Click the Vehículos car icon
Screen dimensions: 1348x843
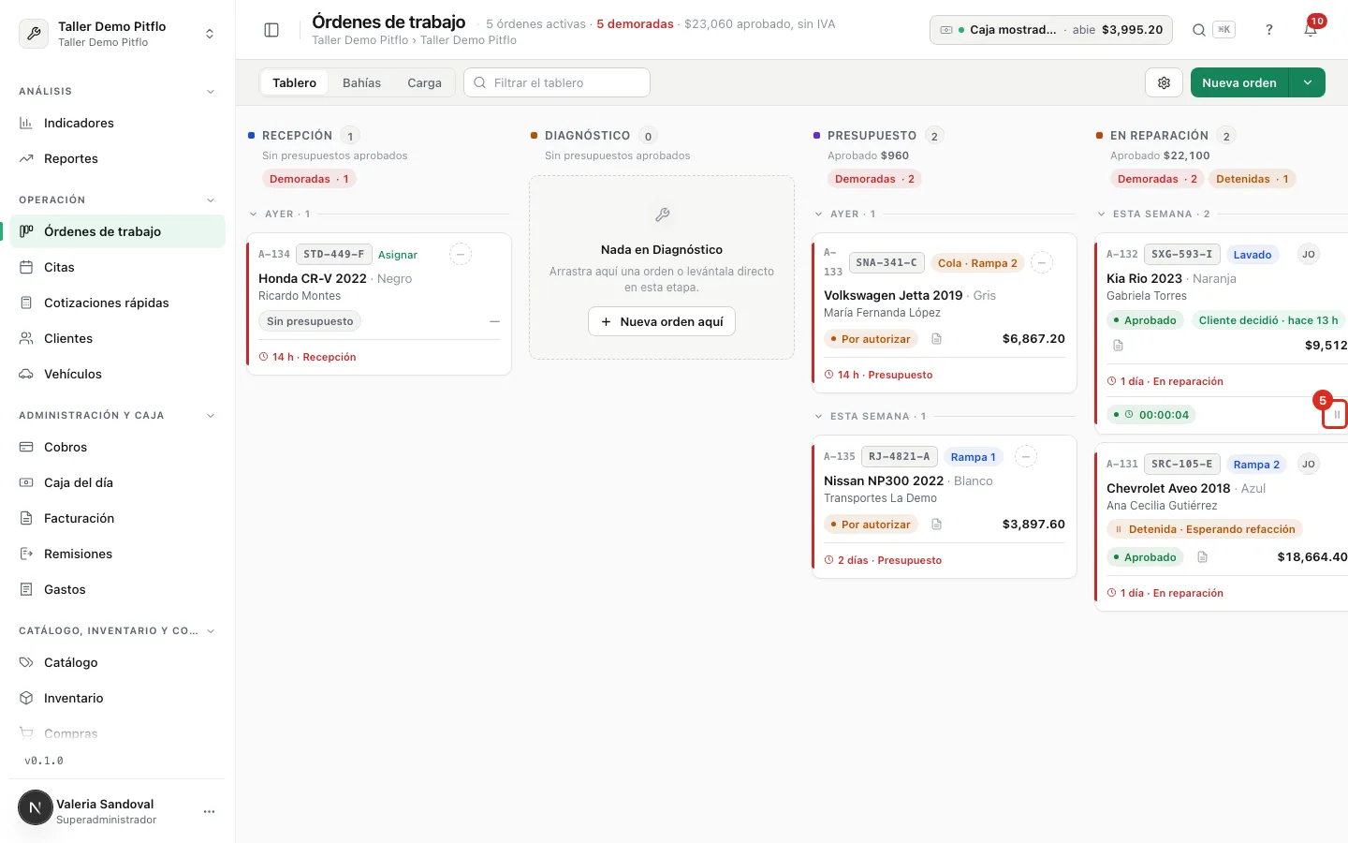(26, 374)
